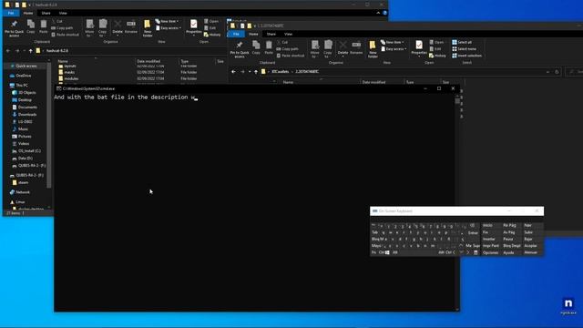Go up one level in hashcat window
The height and width of the screenshot is (328, 583).
pyautogui.click(x=30, y=51)
